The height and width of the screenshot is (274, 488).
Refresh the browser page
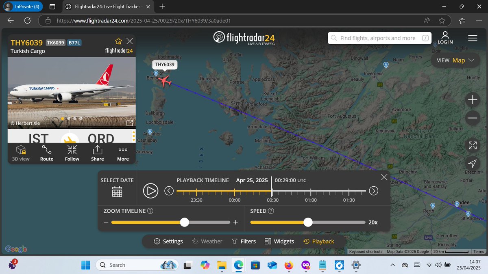tap(28, 21)
